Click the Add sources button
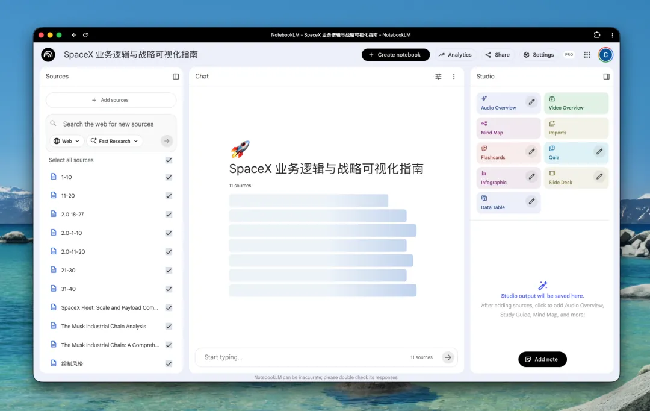This screenshot has height=411, width=650. [x=111, y=100]
